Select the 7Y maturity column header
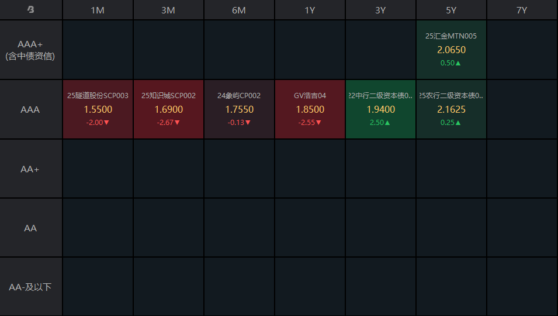The image size is (558, 316). (522, 10)
